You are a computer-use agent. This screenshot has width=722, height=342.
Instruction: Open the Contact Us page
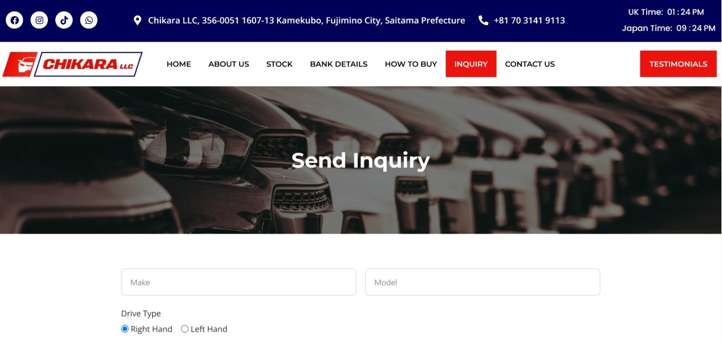click(530, 64)
